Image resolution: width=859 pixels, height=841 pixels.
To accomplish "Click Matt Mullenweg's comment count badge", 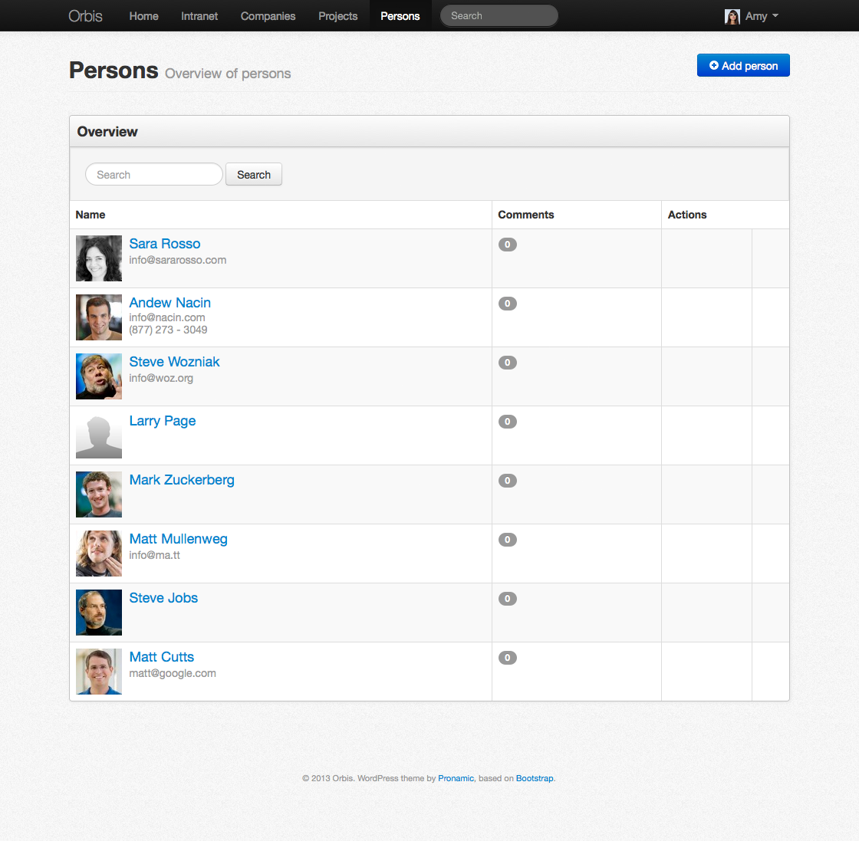I will click(507, 540).
